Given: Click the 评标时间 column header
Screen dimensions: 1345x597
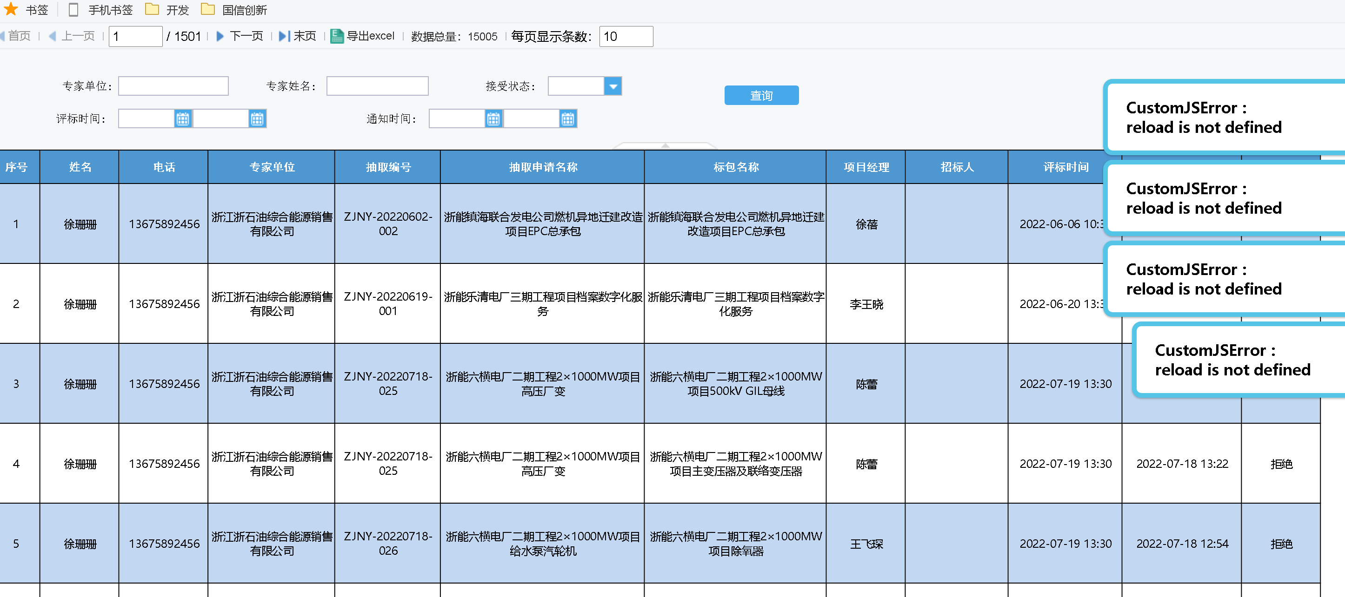Looking at the screenshot, I should [x=1065, y=167].
